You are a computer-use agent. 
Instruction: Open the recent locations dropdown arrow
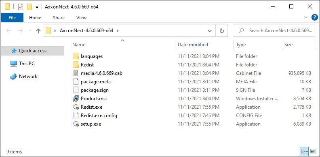click(x=30, y=31)
